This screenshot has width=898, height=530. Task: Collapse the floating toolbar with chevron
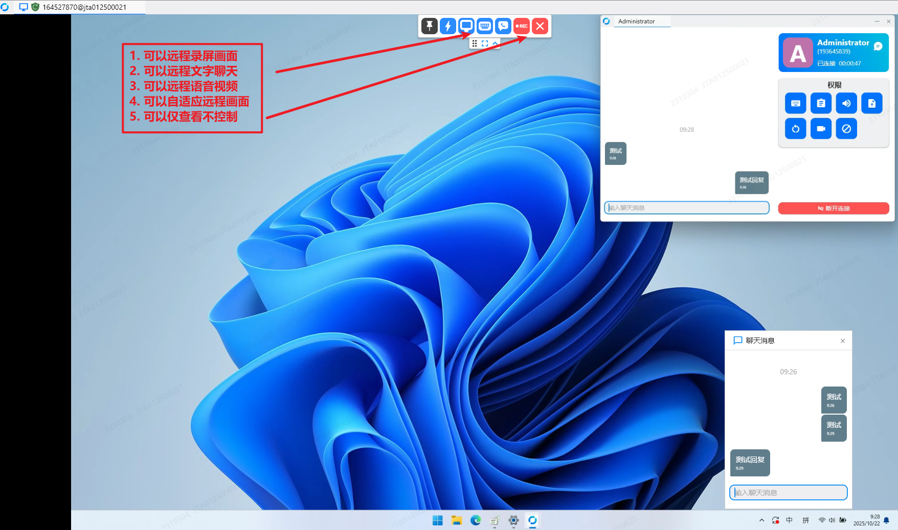coord(494,43)
